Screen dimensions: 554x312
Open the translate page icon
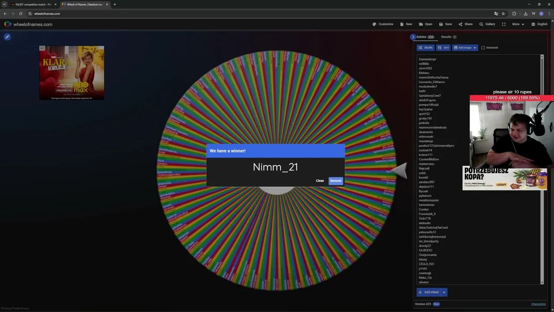coord(496,13)
